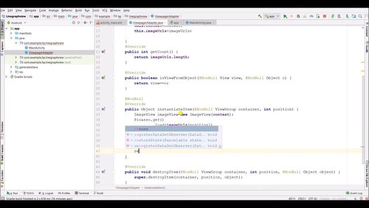Open Android project view dropdown
The image size is (369, 208).
[17, 23]
